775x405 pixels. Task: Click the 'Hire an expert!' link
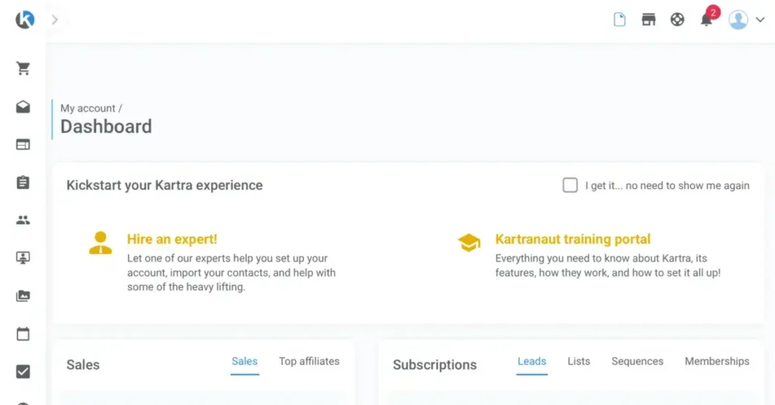point(172,240)
